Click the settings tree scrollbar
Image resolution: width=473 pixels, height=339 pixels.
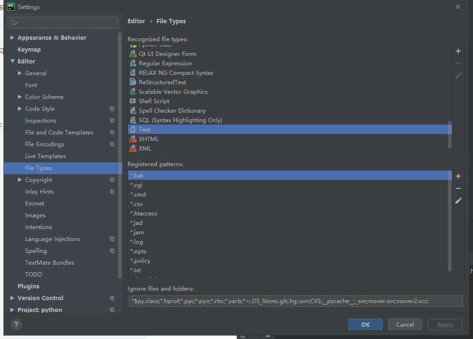pyautogui.click(x=120, y=155)
